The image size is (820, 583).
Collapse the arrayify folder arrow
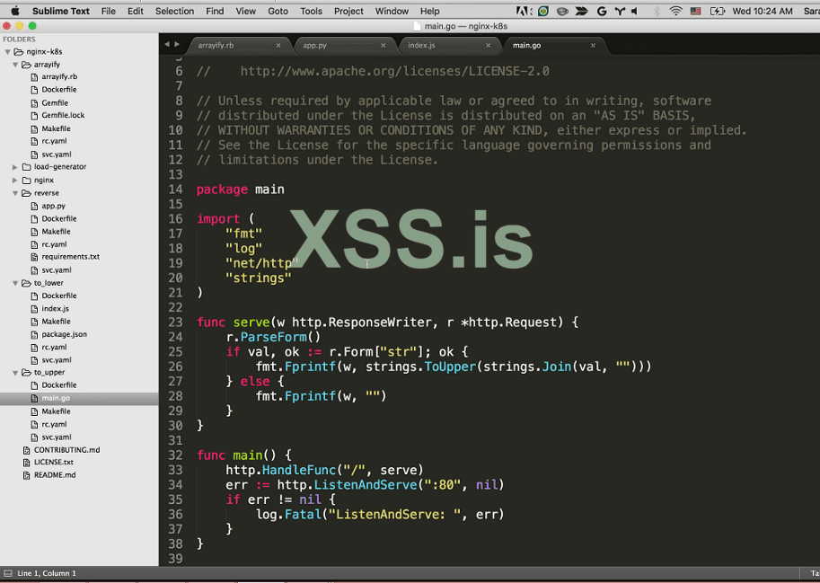point(15,65)
